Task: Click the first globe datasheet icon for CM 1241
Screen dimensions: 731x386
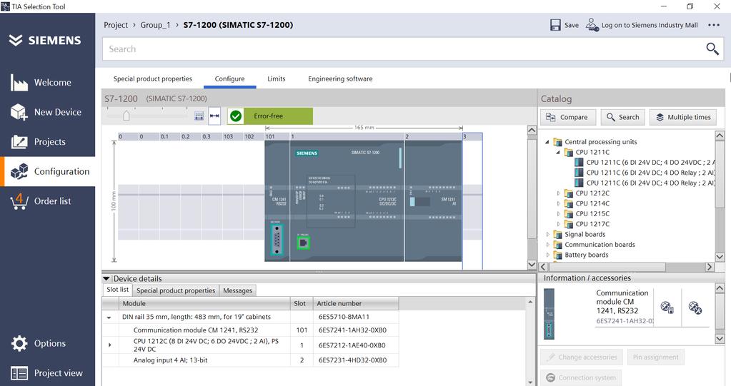Action: 667,308
